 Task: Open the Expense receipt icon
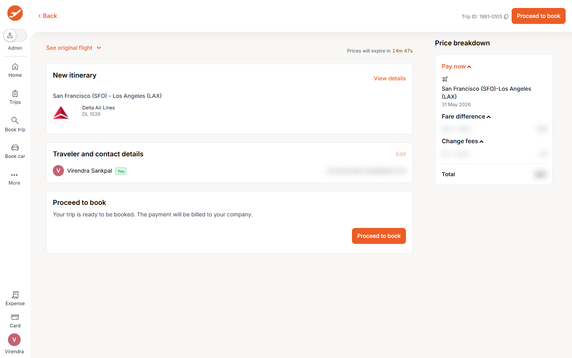[15, 295]
